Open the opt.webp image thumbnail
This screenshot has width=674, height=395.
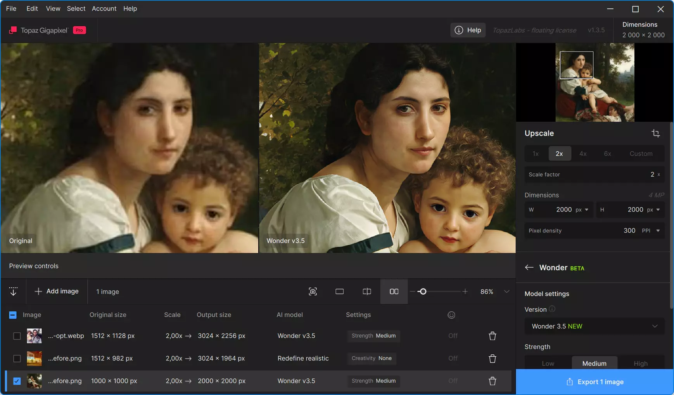[34, 336]
